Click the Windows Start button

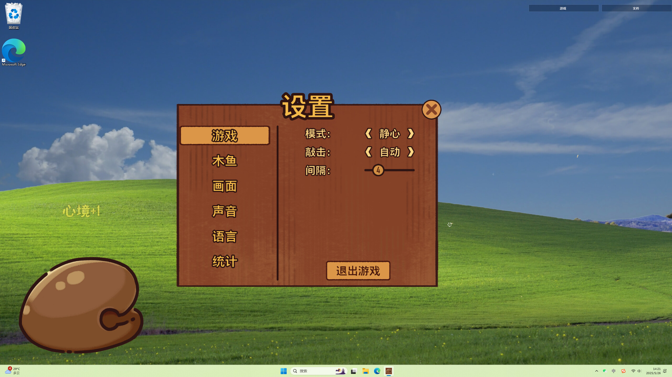(x=283, y=371)
